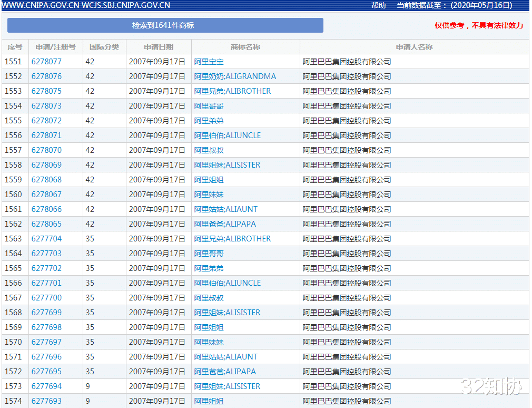Open registration number 6278073

[x=46, y=106]
